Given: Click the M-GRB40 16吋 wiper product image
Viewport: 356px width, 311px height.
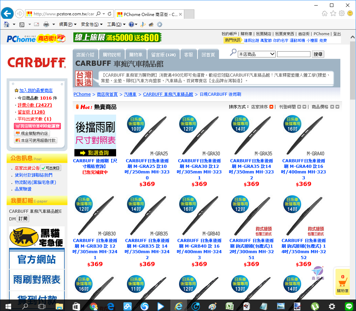Looking at the screenshot, I should point(199,216).
